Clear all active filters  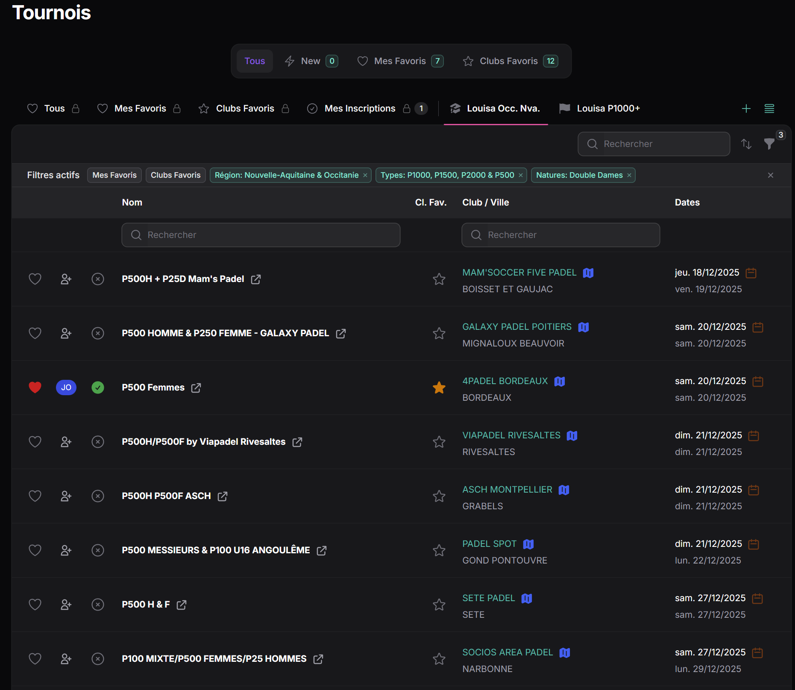(770, 175)
